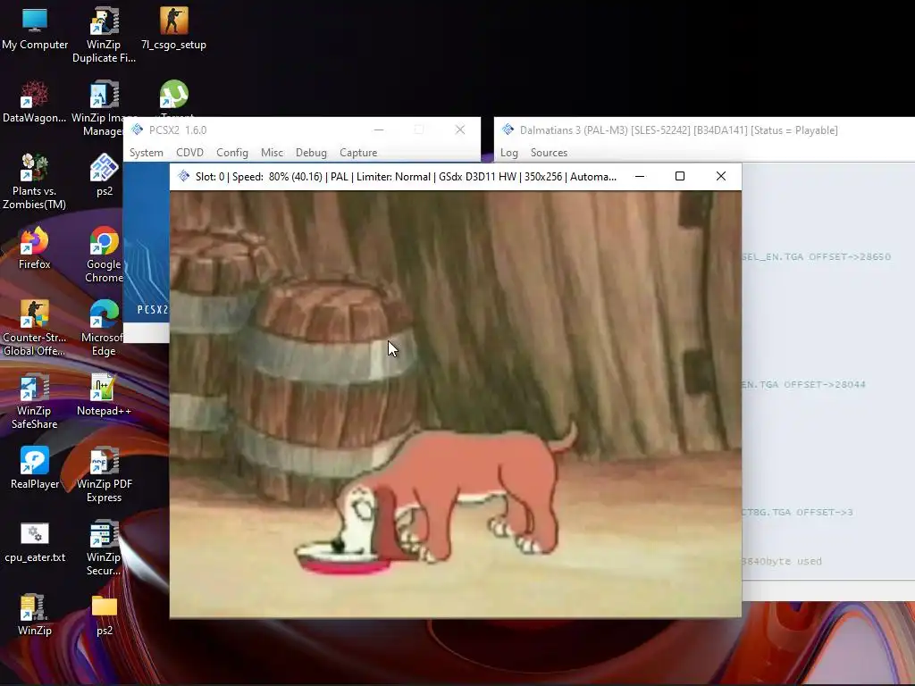The image size is (915, 686).
Task: Click log line containing CT8G.TGA
Action: pyautogui.click(x=798, y=512)
